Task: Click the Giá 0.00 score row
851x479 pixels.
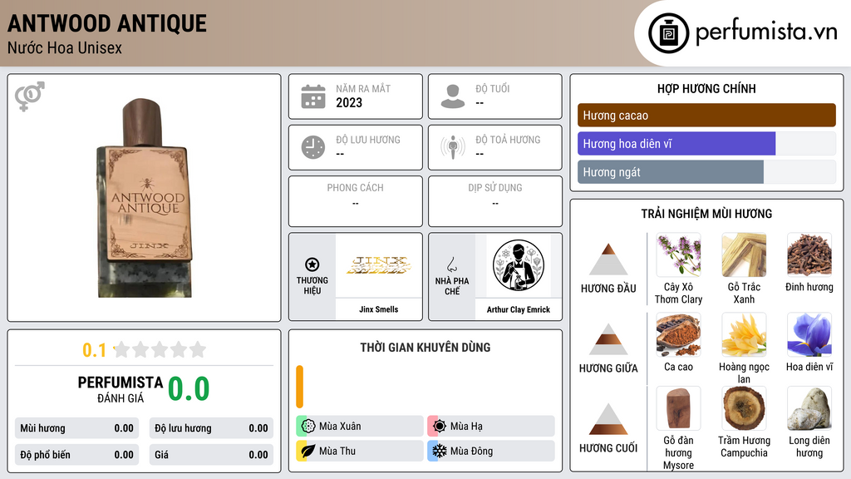Action: point(211,455)
